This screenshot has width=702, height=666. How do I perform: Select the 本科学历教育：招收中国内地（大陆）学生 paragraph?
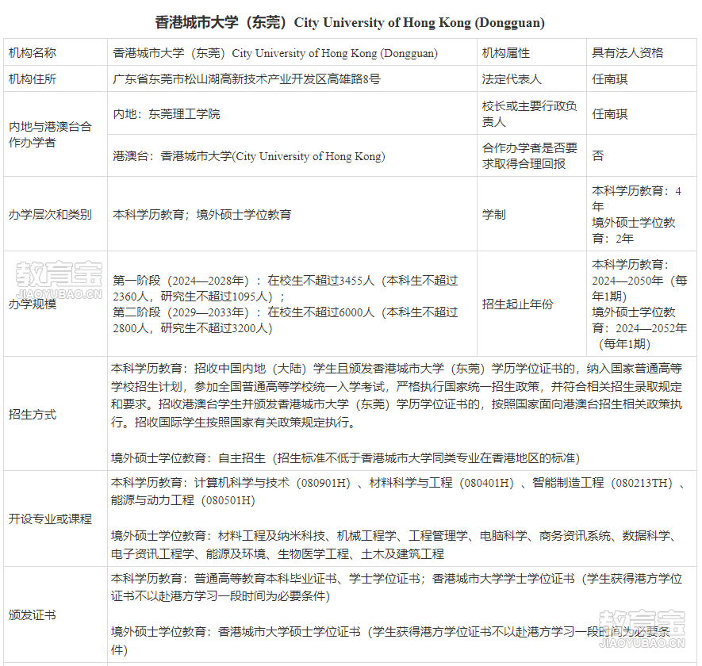coord(397,395)
